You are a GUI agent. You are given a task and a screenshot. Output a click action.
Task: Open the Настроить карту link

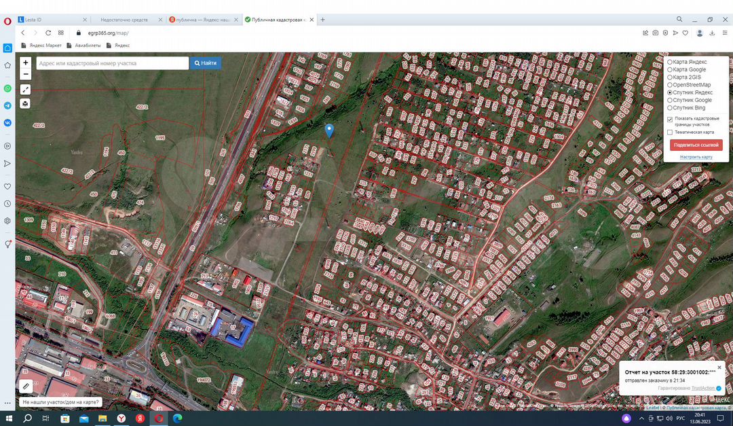[696, 157]
